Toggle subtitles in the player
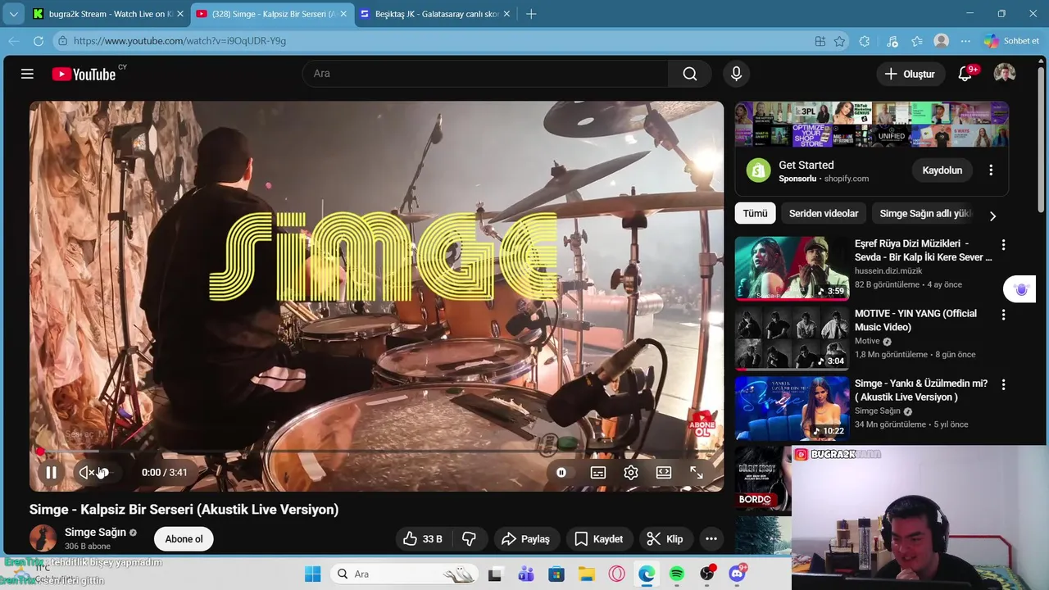The image size is (1049, 590). (598, 473)
